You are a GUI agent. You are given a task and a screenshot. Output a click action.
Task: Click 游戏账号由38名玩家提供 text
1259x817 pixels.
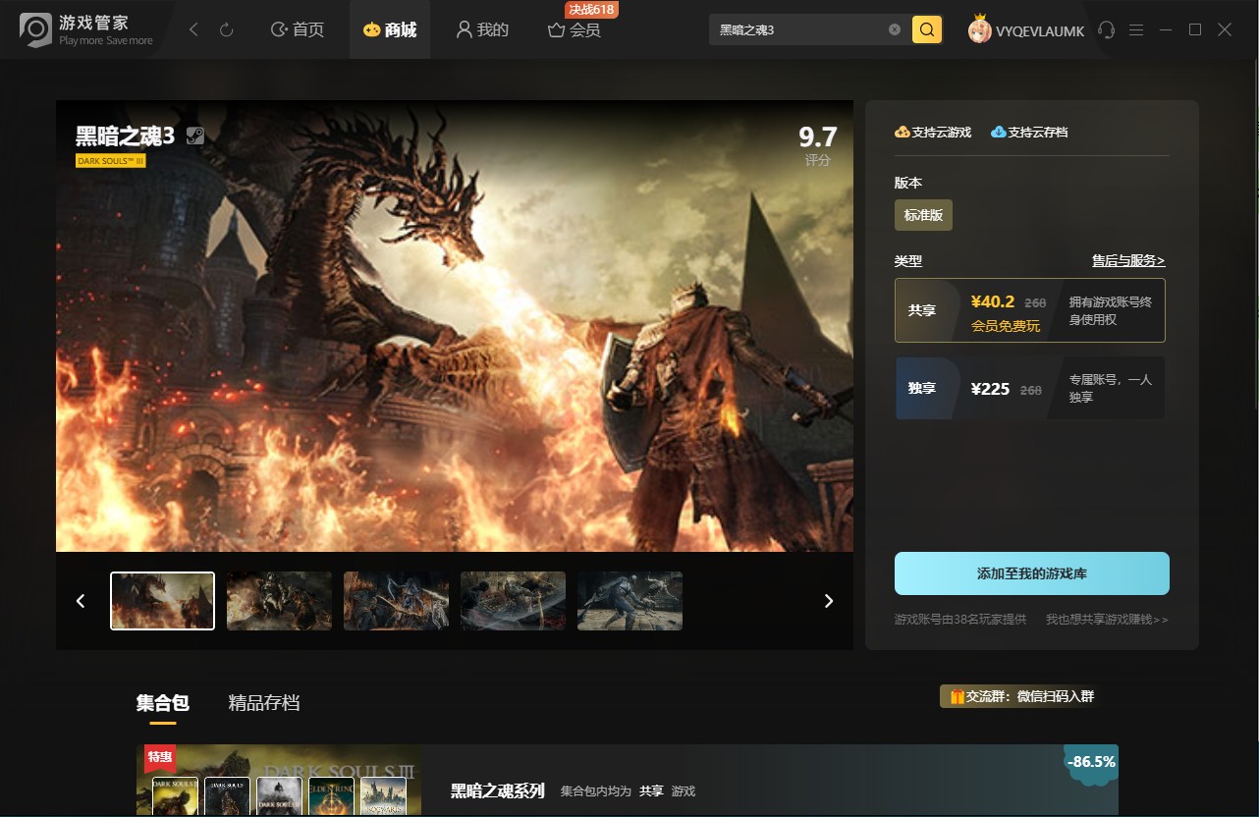tap(959, 620)
